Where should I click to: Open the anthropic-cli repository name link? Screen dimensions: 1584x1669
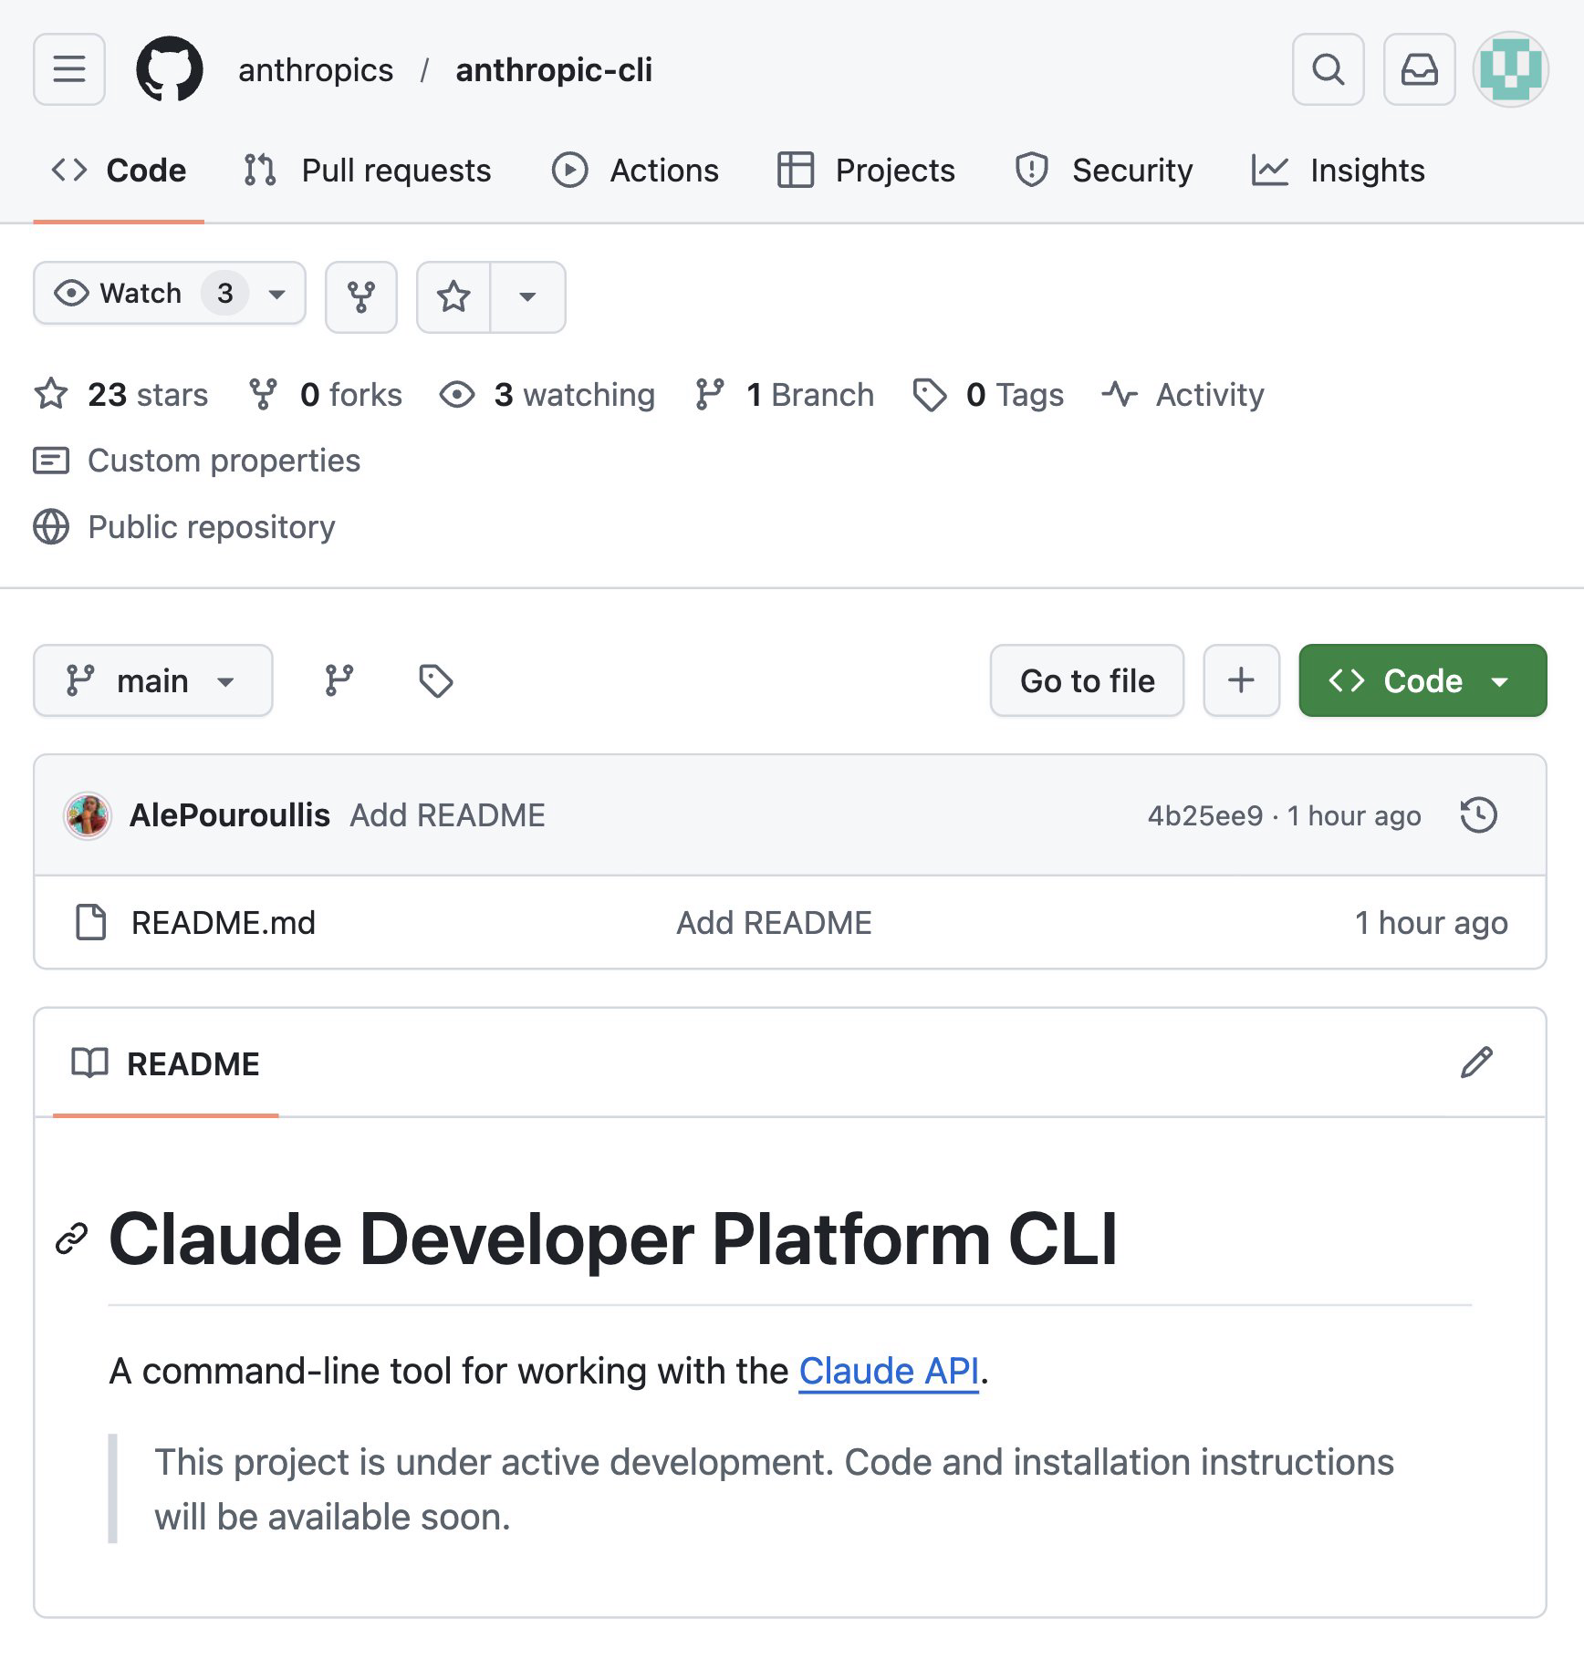coord(554,70)
